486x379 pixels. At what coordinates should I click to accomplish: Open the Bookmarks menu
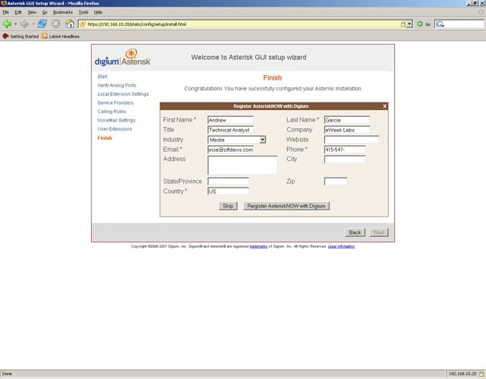[62, 12]
